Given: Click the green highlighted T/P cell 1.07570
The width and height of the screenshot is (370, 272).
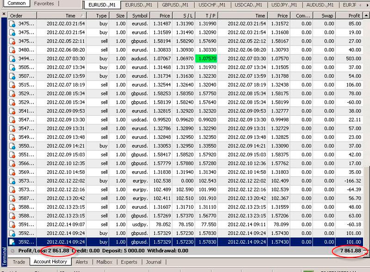Looking at the screenshot, I should point(206,59).
